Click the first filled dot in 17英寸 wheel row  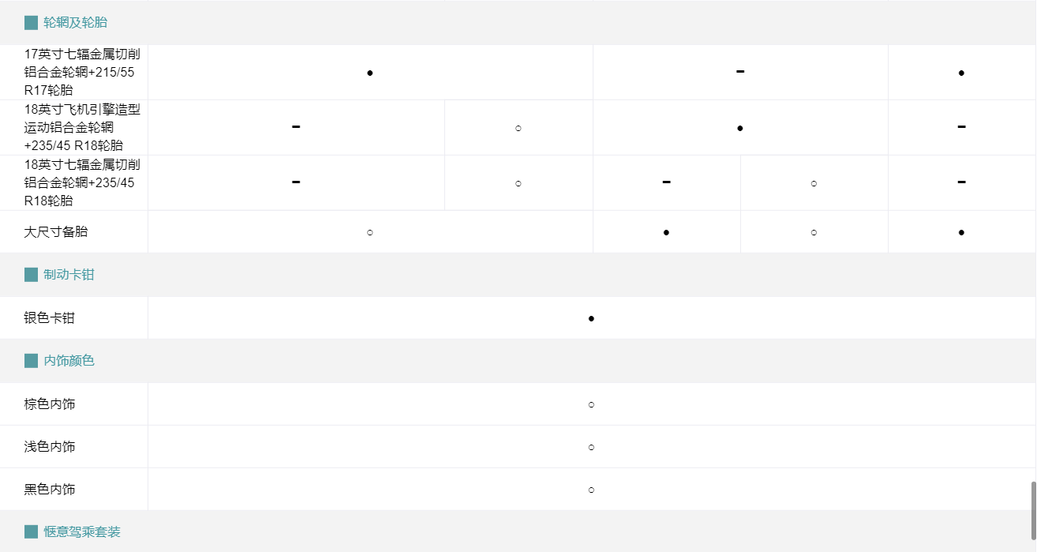click(x=370, y=73)
